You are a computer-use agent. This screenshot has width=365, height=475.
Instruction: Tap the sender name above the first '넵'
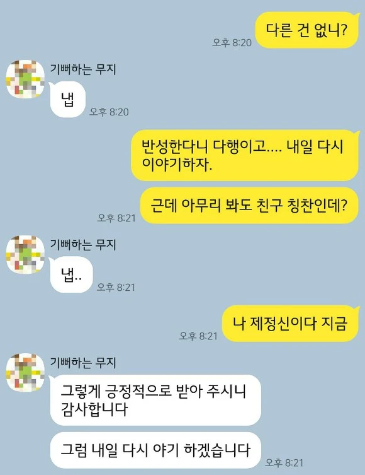[83, 69]
